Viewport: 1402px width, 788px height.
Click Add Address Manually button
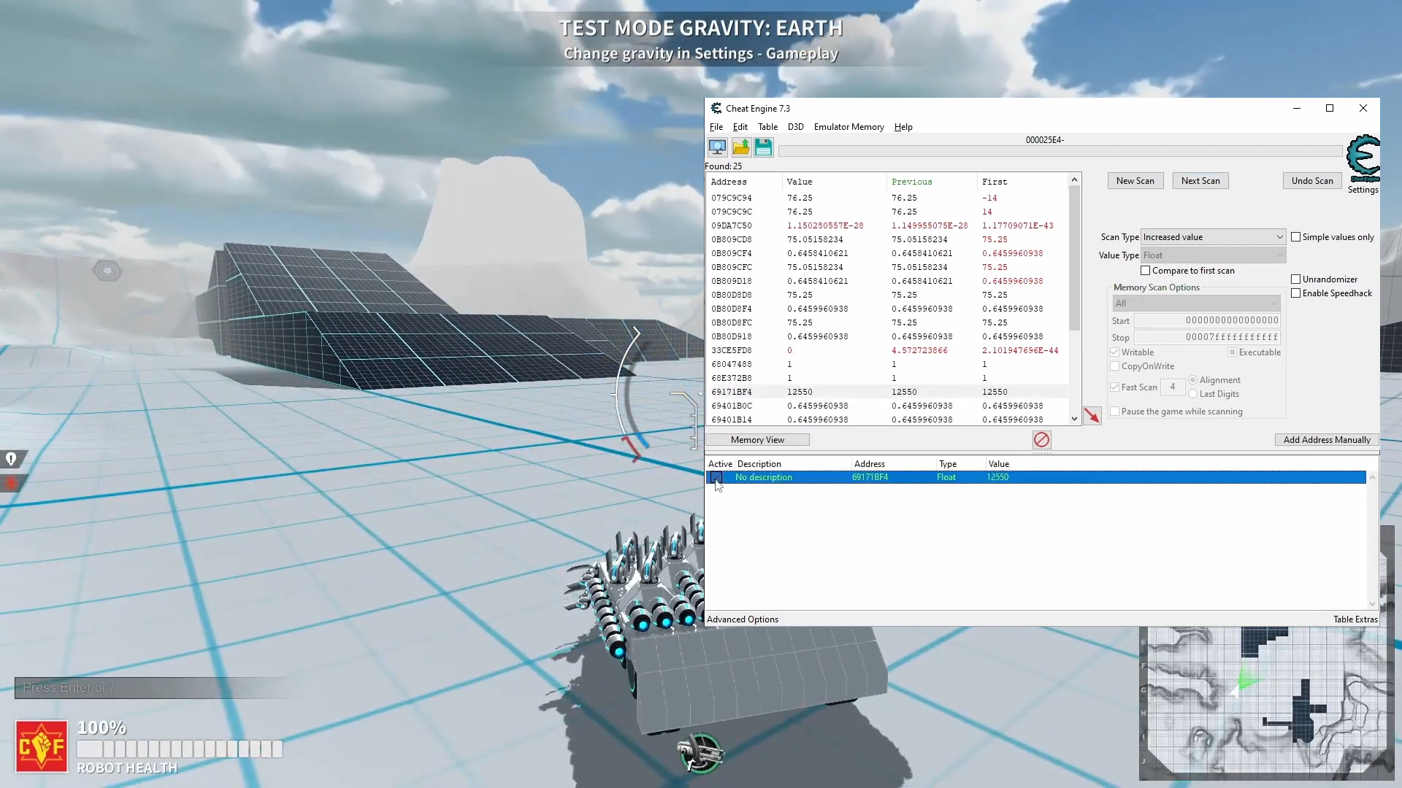(x=1326, y=440)
